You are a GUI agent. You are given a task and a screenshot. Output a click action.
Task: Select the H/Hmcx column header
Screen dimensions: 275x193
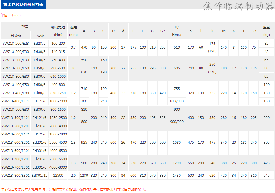[177, 31]
